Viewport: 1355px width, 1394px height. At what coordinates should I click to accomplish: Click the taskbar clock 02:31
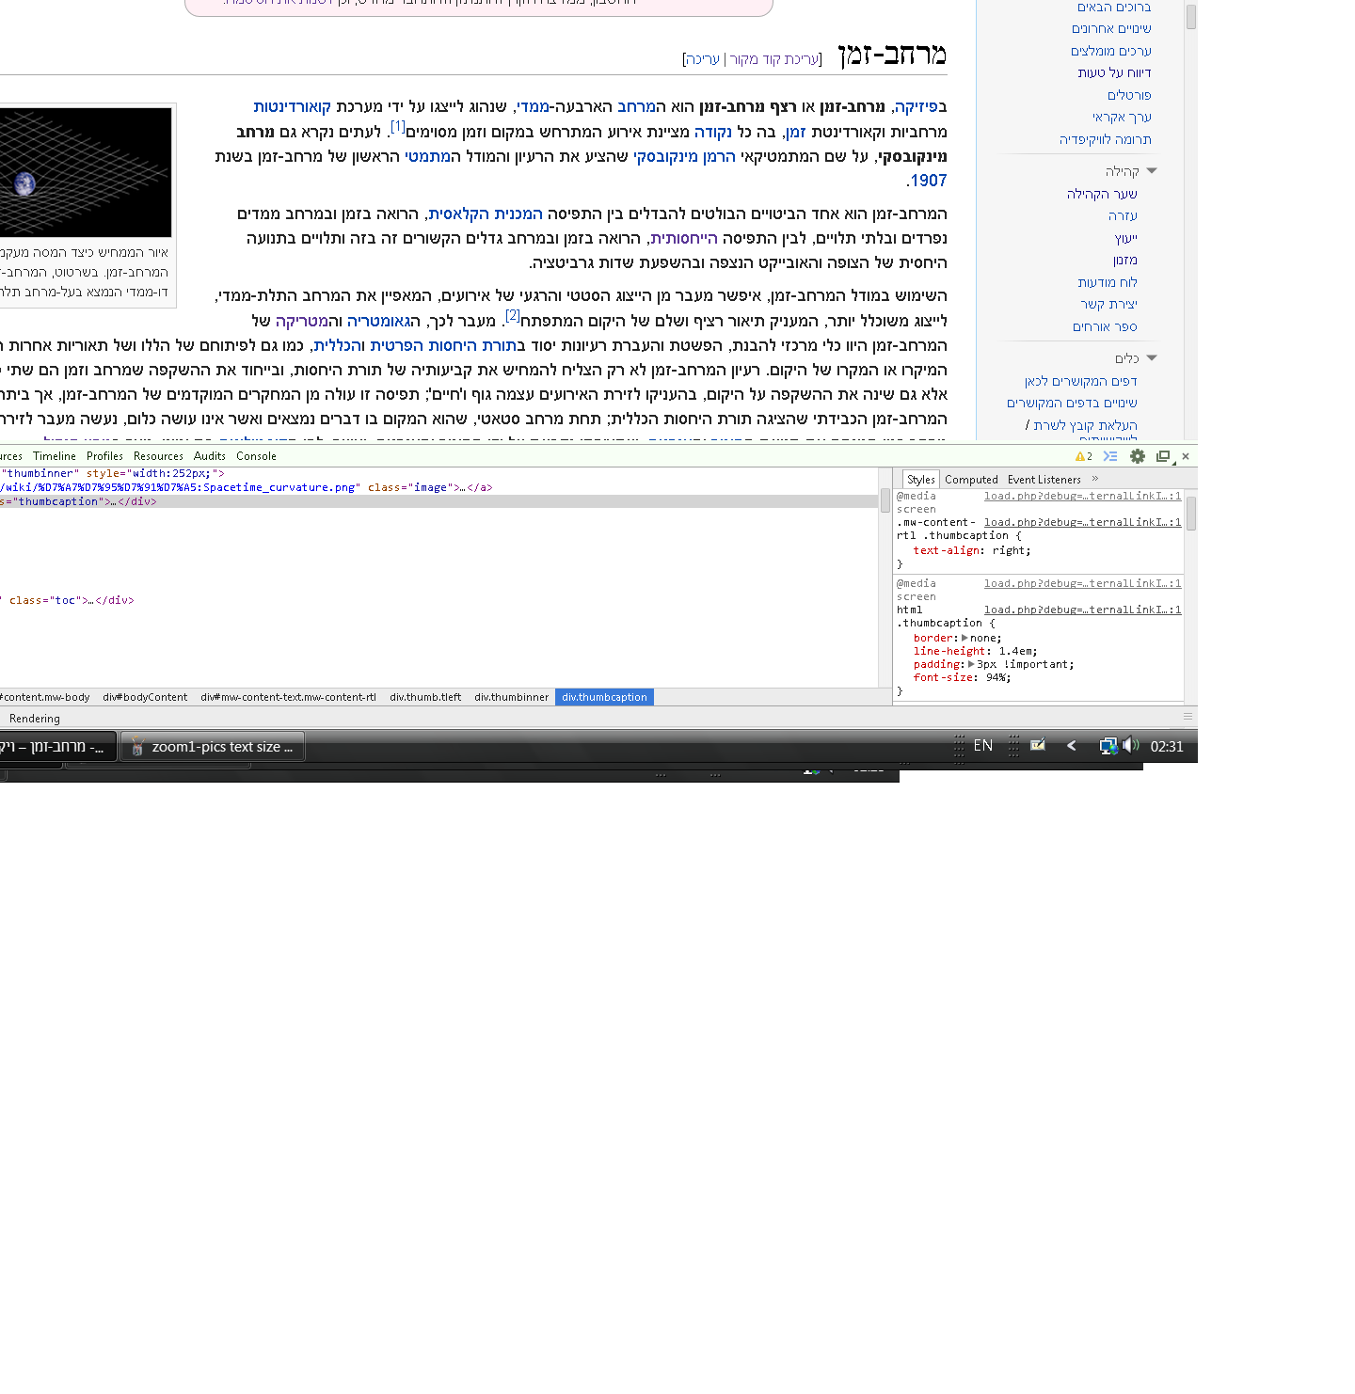(x=1167, y=747)
